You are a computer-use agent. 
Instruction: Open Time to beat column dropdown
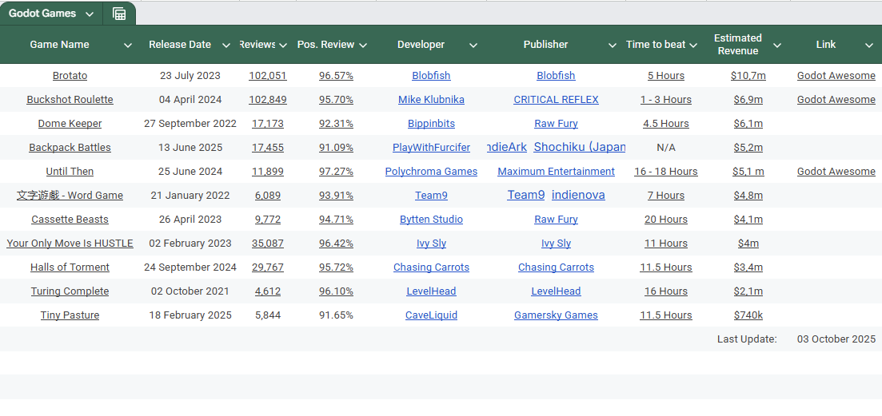[693, 46]
